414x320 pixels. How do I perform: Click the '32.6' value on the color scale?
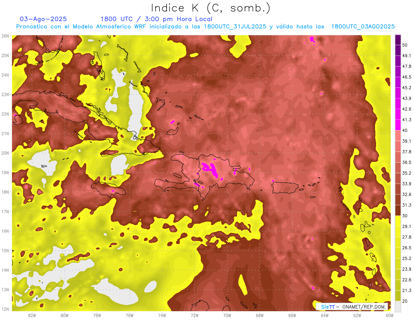(x=407, y=194)
